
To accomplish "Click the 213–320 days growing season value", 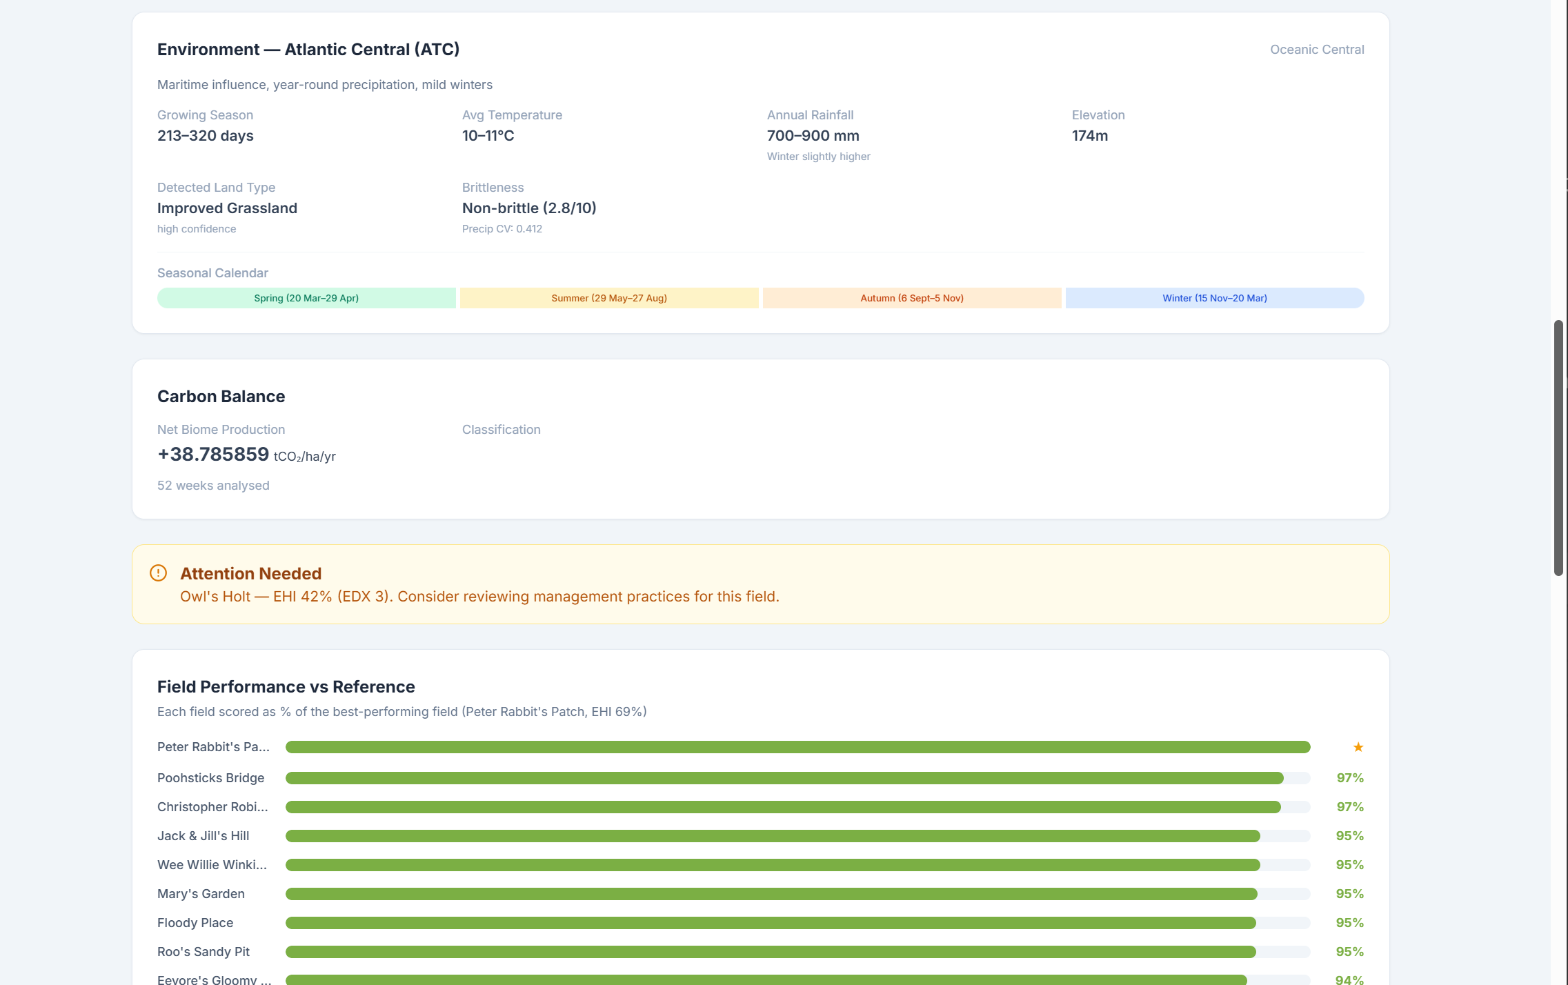I will 206,136.
